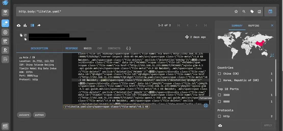Click the summary panel vertical scrollbar
This screenshot has width=283, height=131.
(x=275, y=78)
